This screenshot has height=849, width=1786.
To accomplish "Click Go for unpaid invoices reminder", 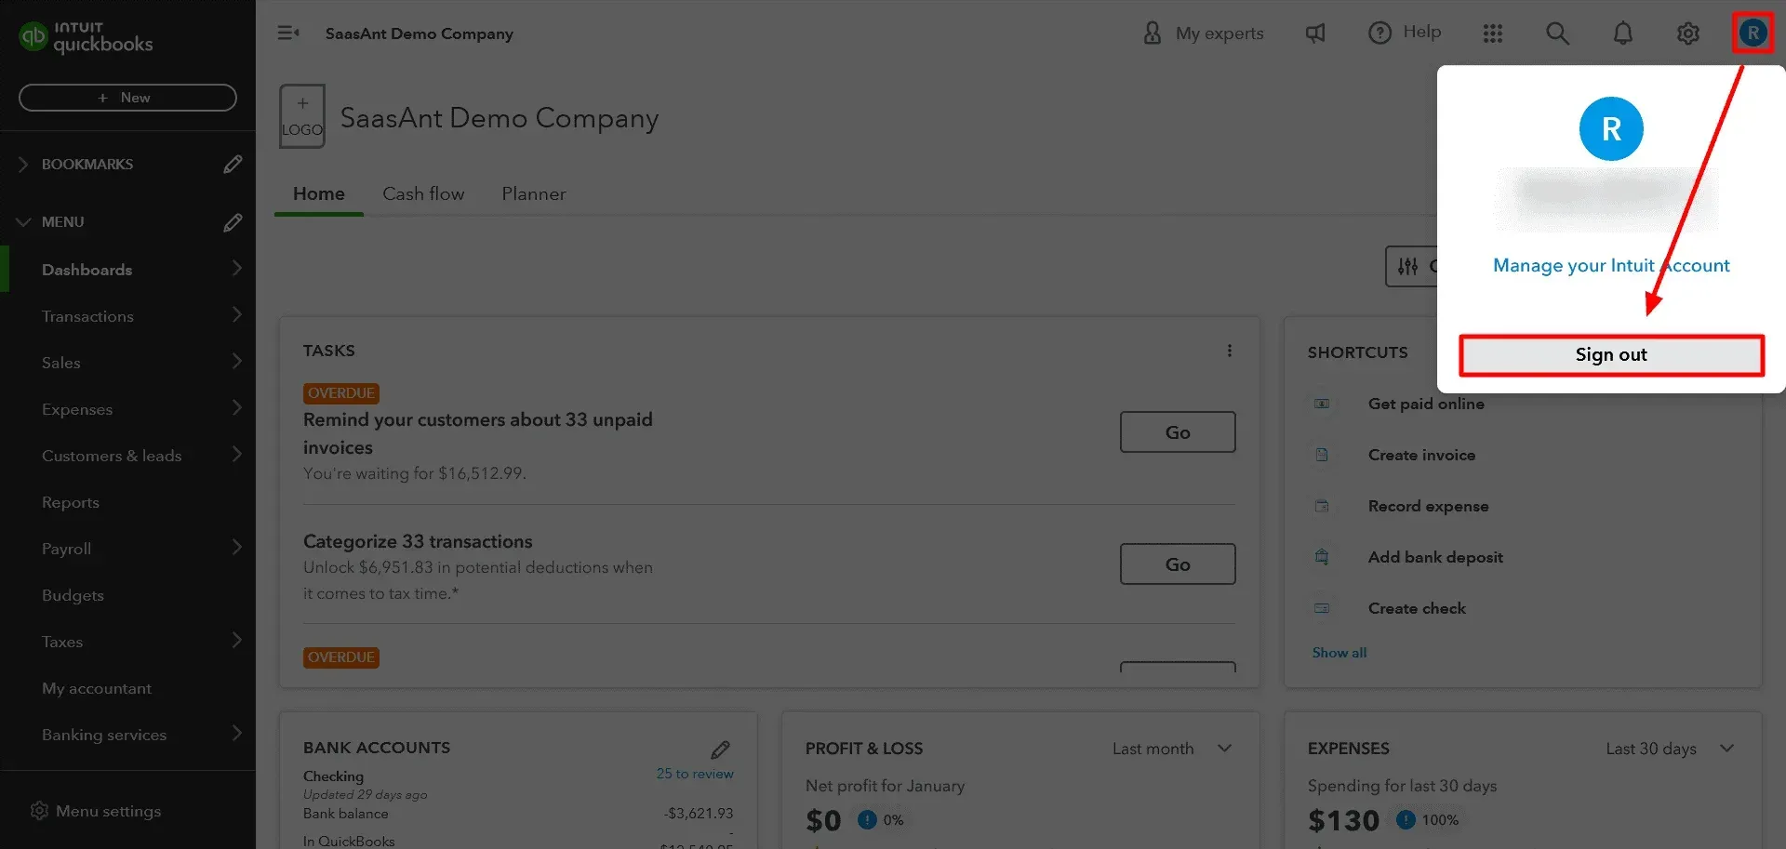I will click(x=1178, y=432).
